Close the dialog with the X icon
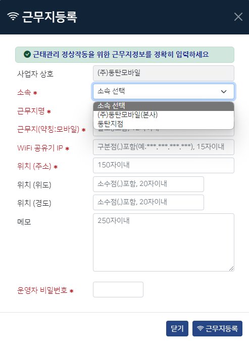The width and height of the screenshot is (249, 343). click(x=238, y=17)
